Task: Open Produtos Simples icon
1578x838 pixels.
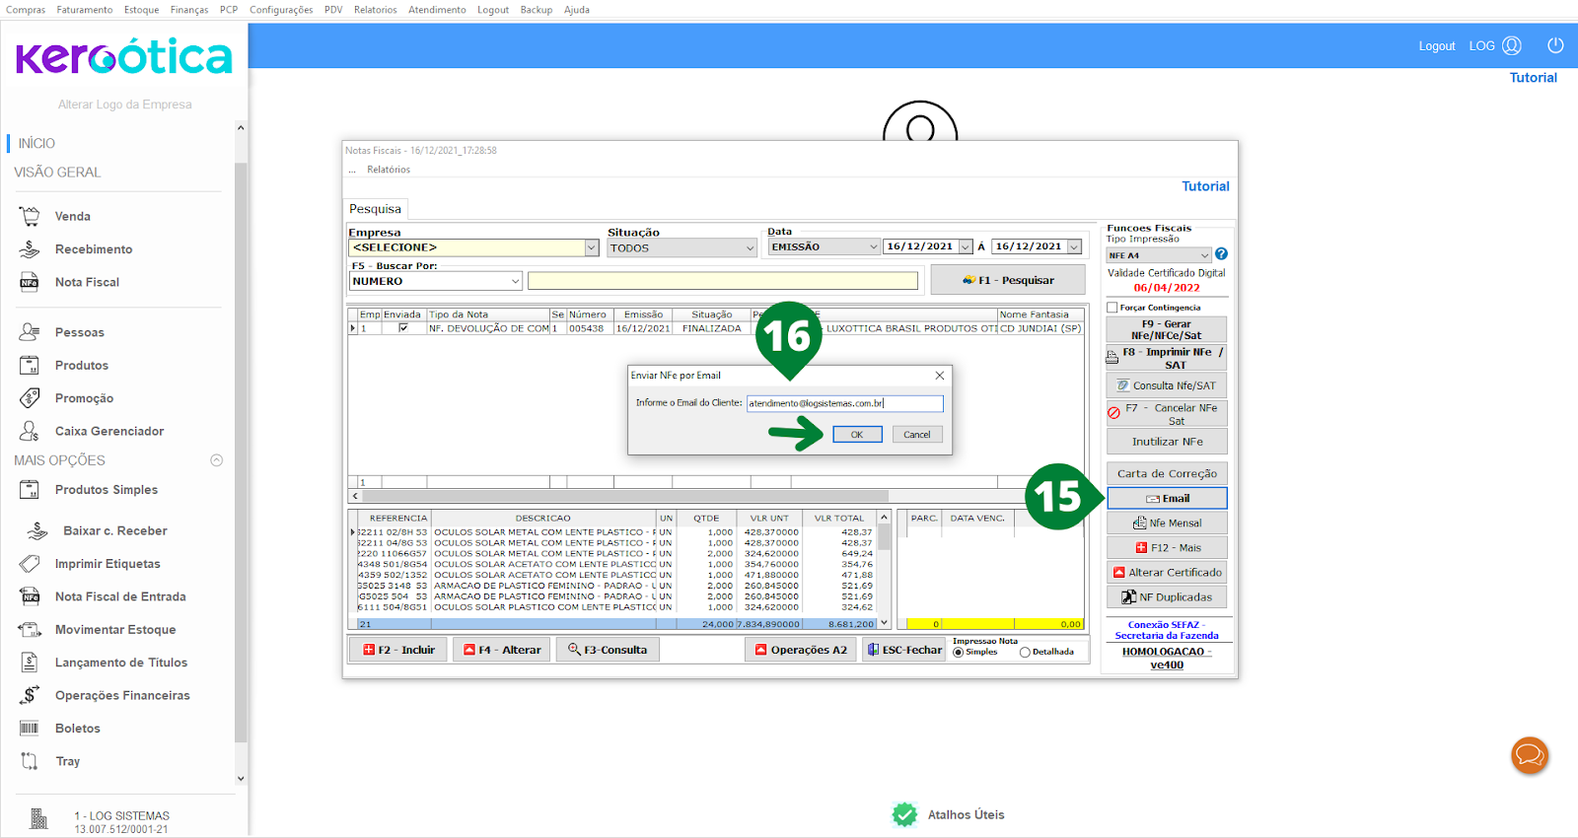Action: [x=30, y=490]
